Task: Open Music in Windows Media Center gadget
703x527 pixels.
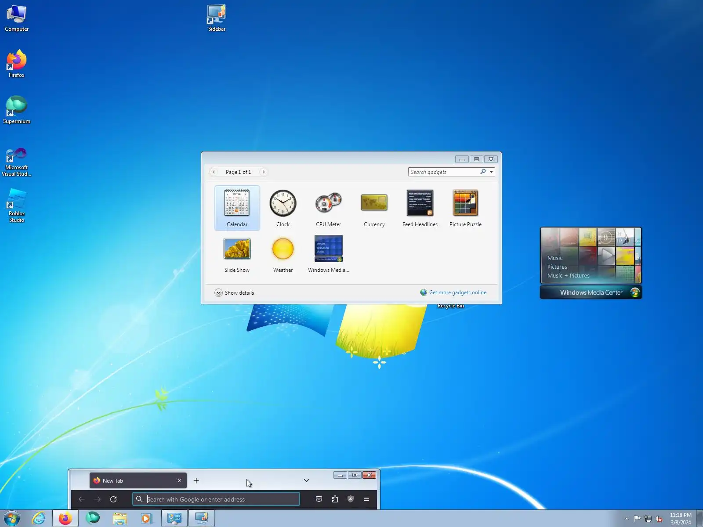Action: pos(555,258)
